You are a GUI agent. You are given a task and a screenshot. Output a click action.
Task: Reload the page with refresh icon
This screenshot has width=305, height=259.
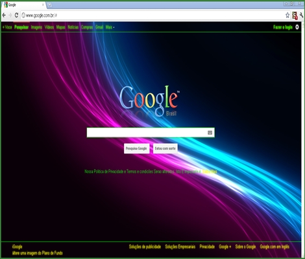click(x=16, y=15)
